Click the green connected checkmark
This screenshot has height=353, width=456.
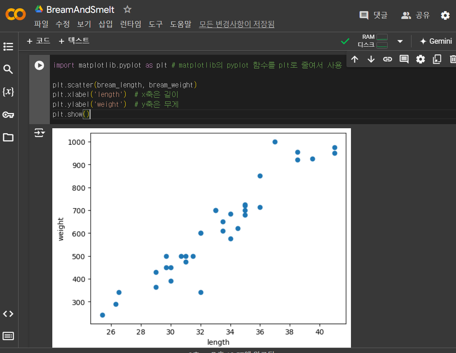click(345, 41)
